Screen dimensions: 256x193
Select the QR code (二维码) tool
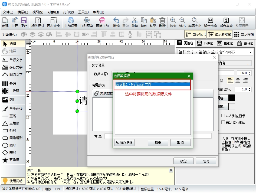12,91
